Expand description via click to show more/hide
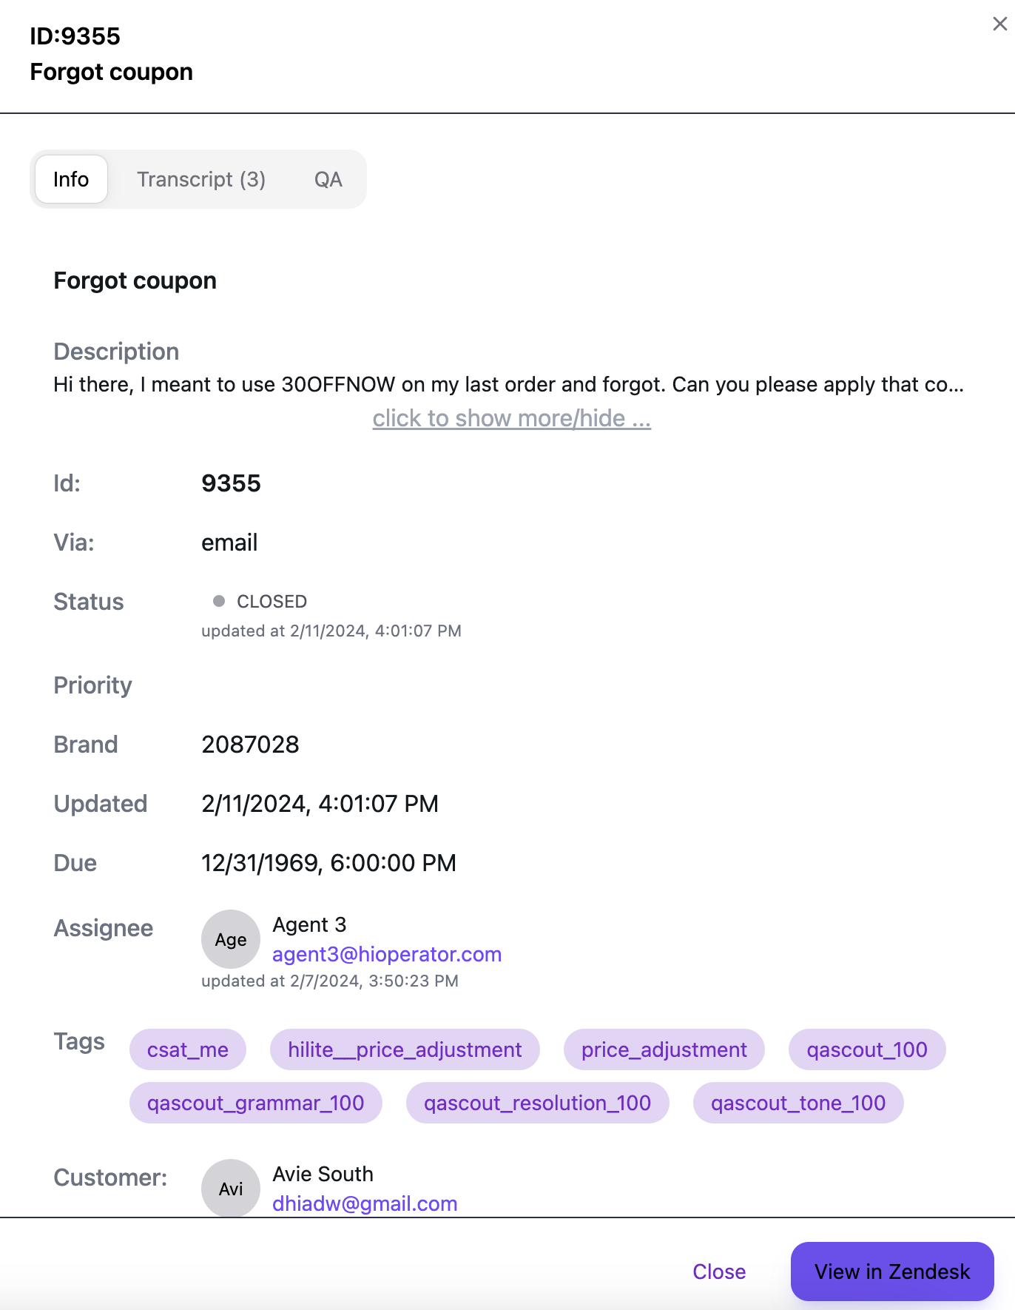The width and height of the screenshot is (1015, 1310). point(511,418)
